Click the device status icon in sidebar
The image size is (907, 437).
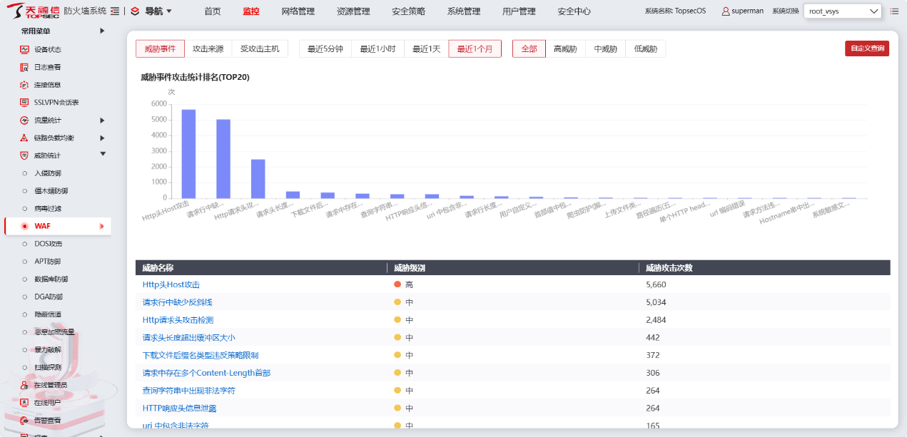[x=24, y=50]
